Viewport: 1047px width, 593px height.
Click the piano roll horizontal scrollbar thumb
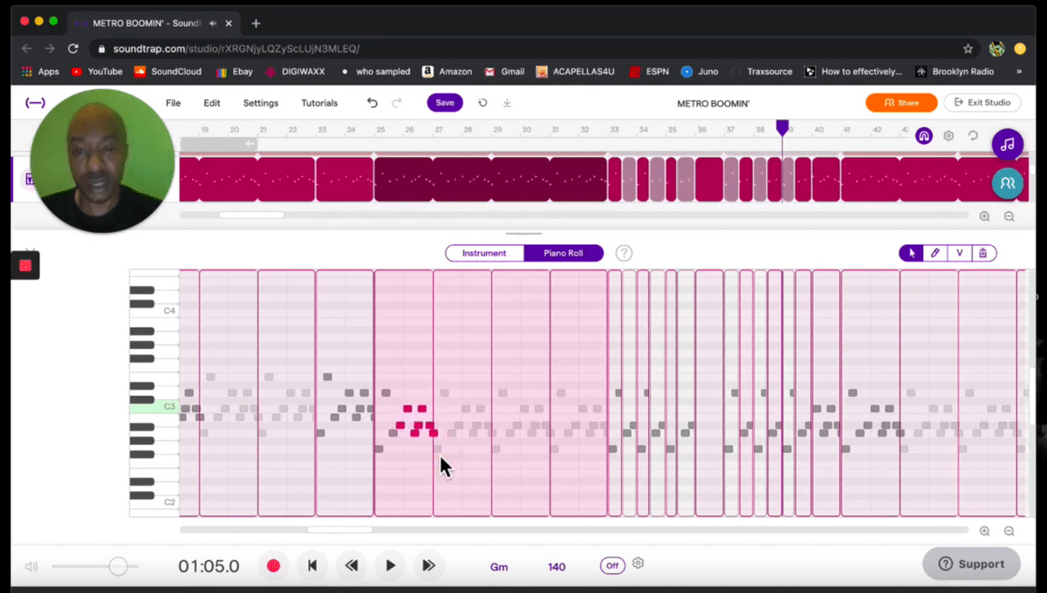[x=339, y=529]
